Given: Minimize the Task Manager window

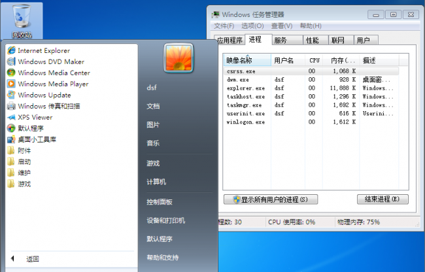Looking at the screenshot, I should [x=376, y=14].
